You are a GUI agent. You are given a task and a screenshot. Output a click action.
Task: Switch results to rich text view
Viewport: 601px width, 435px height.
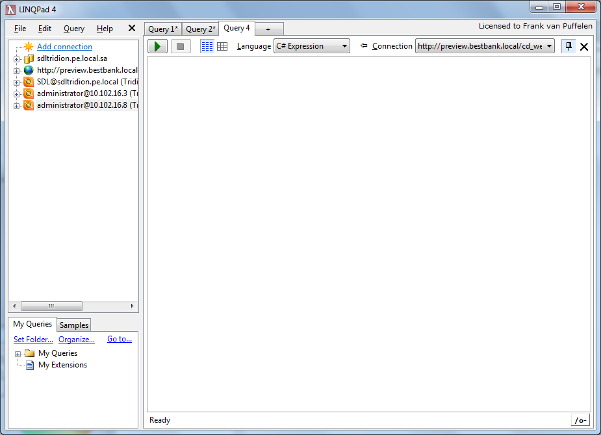207,46
